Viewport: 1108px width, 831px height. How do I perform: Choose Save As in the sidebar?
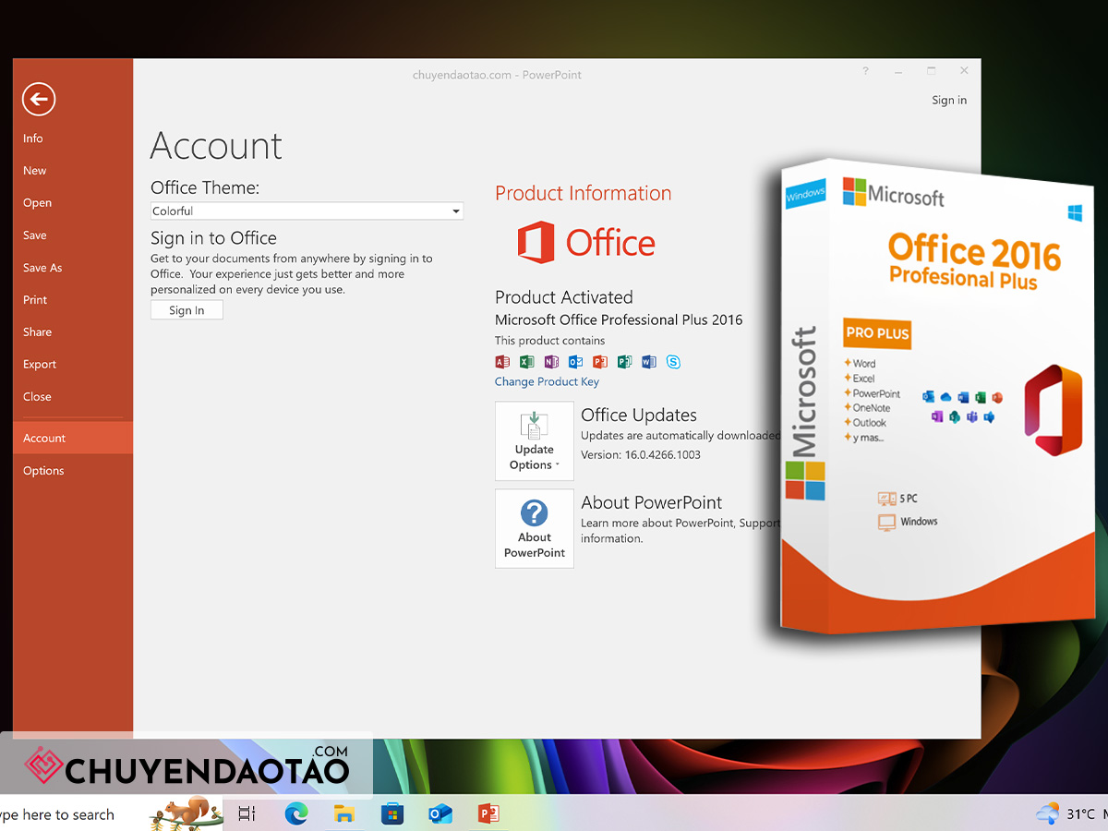tap(42, 268)
